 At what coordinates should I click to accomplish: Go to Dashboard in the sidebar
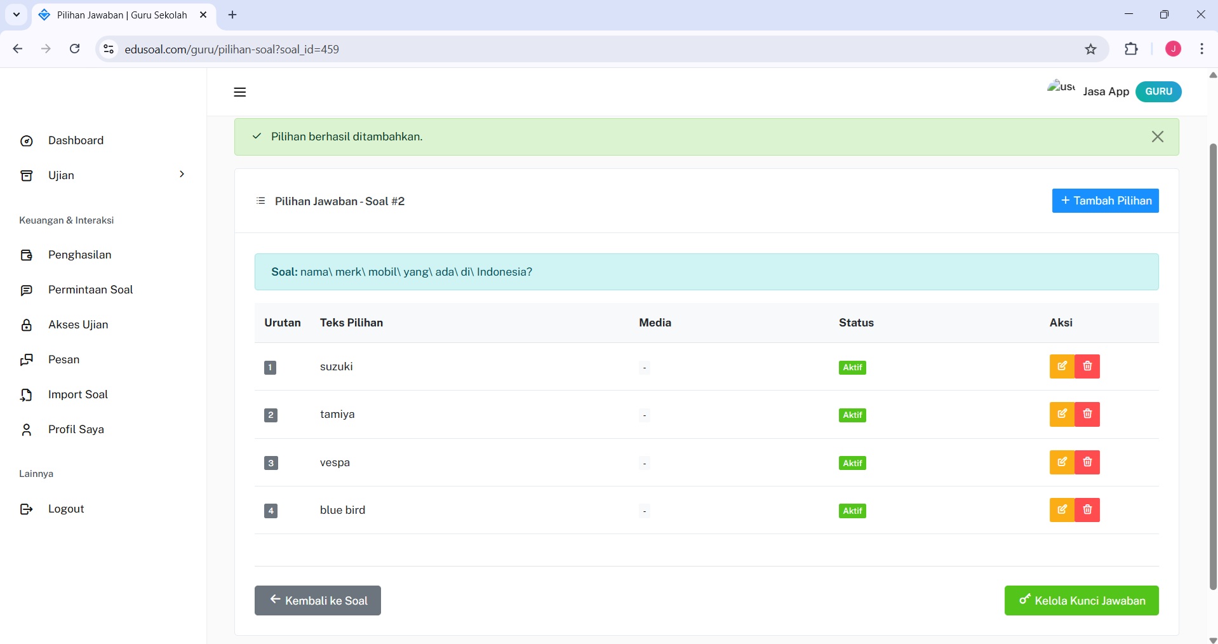76,140
